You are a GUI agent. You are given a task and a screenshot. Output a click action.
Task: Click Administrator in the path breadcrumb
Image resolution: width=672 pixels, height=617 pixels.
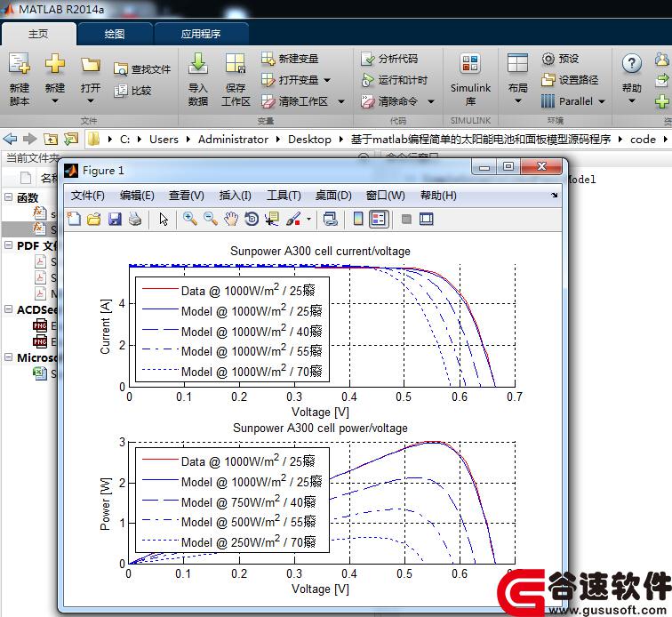233,140
